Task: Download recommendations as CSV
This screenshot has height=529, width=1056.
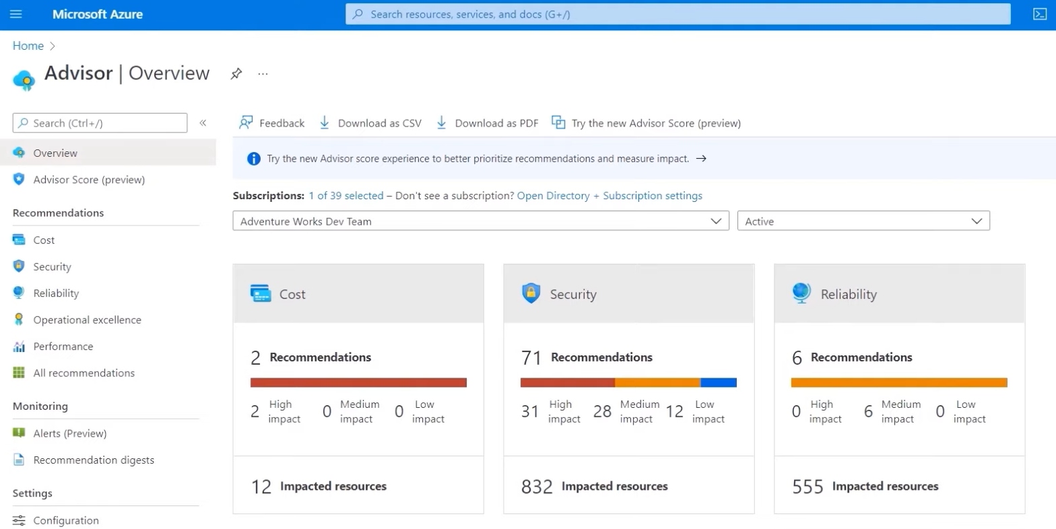Action: coord(370,122)
